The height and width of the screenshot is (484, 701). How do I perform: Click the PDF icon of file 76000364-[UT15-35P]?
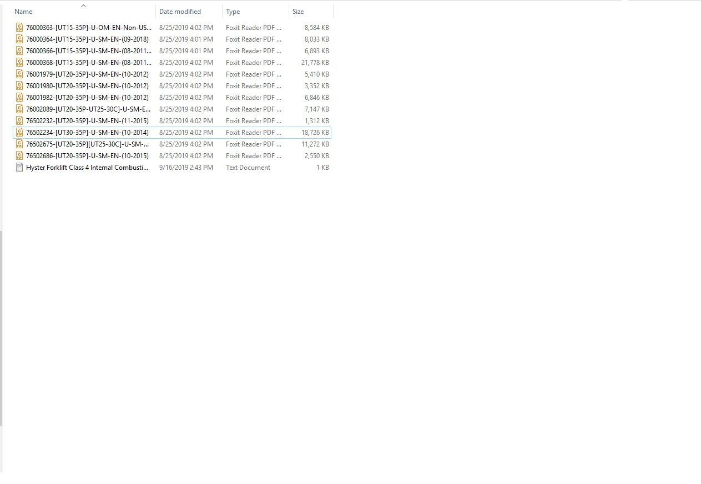19,39
